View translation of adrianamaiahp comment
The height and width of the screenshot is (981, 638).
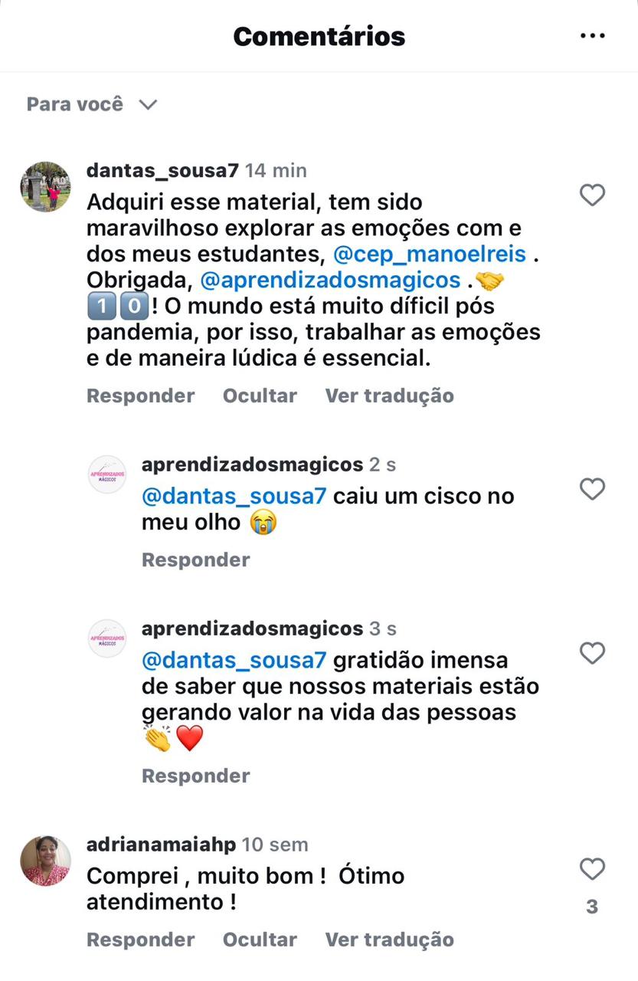point(389,940)
